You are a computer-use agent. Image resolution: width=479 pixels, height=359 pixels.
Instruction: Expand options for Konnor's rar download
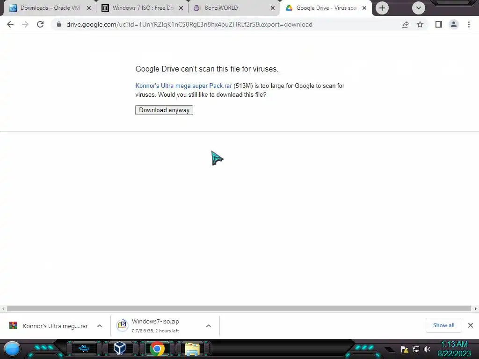click(100, 326)
